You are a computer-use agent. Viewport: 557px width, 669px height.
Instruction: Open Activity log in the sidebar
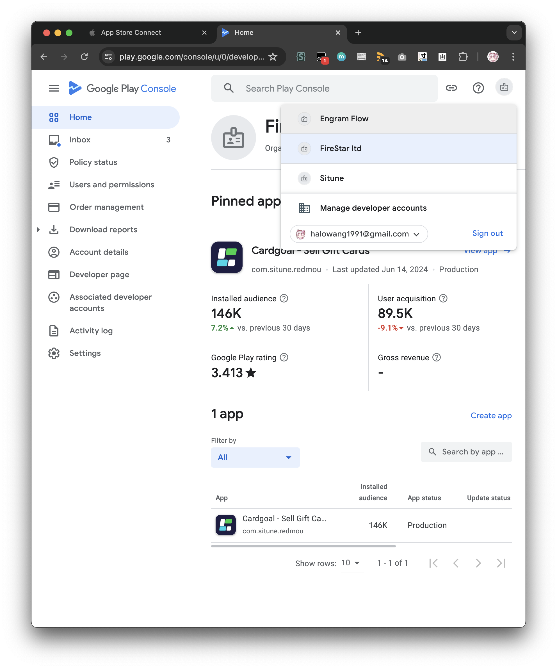pyautogui.click(x=106, y=331)
